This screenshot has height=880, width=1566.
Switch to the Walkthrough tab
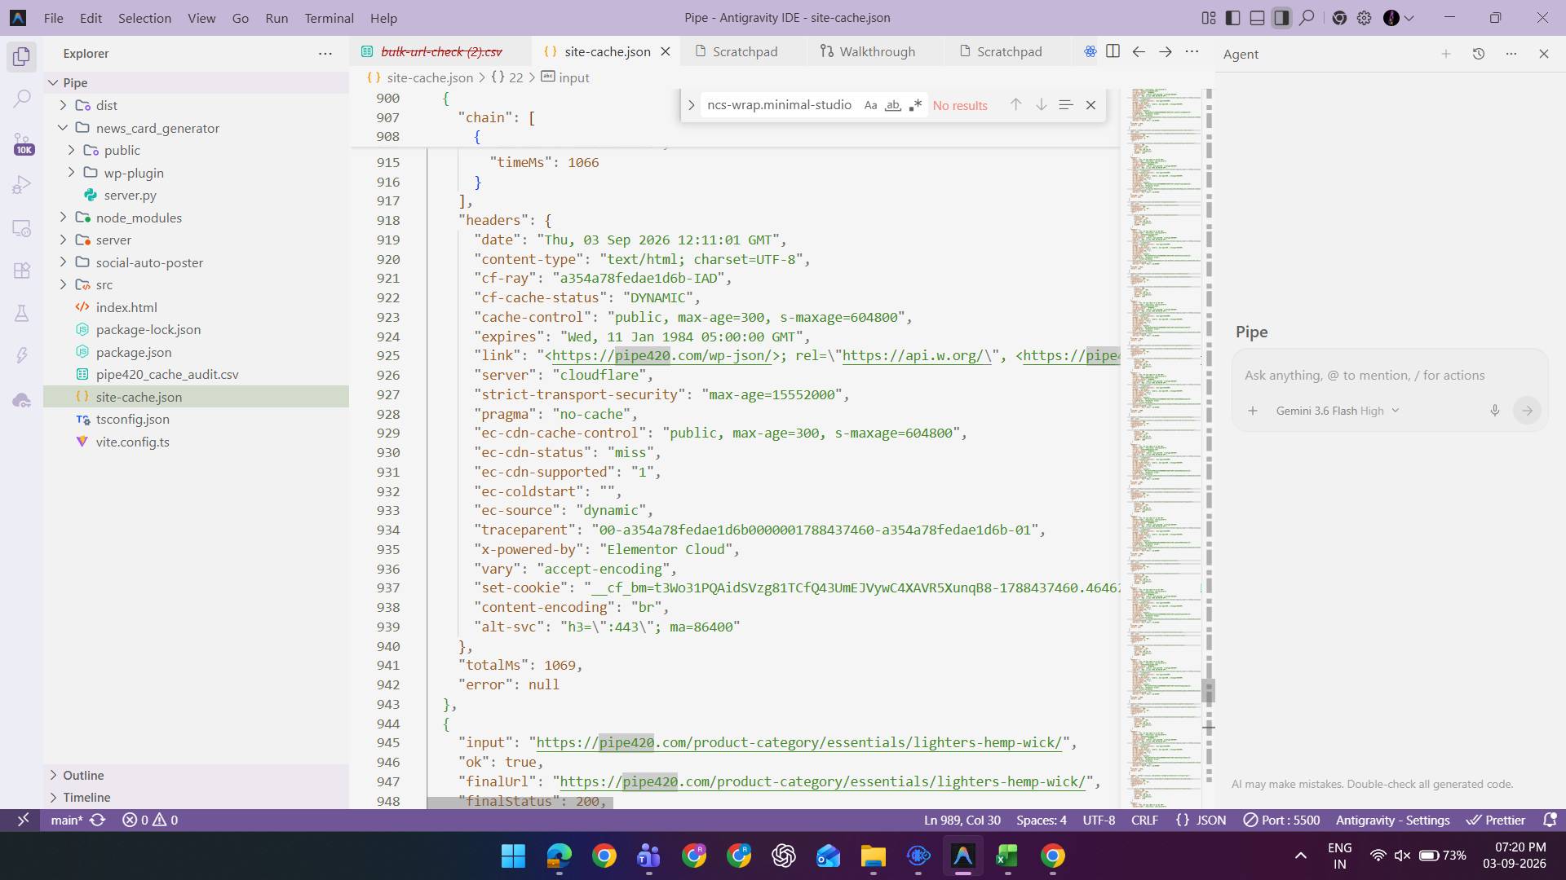pos(868,51)
